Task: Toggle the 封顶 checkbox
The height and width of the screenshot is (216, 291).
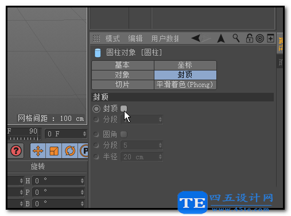Action: [124, 109]
